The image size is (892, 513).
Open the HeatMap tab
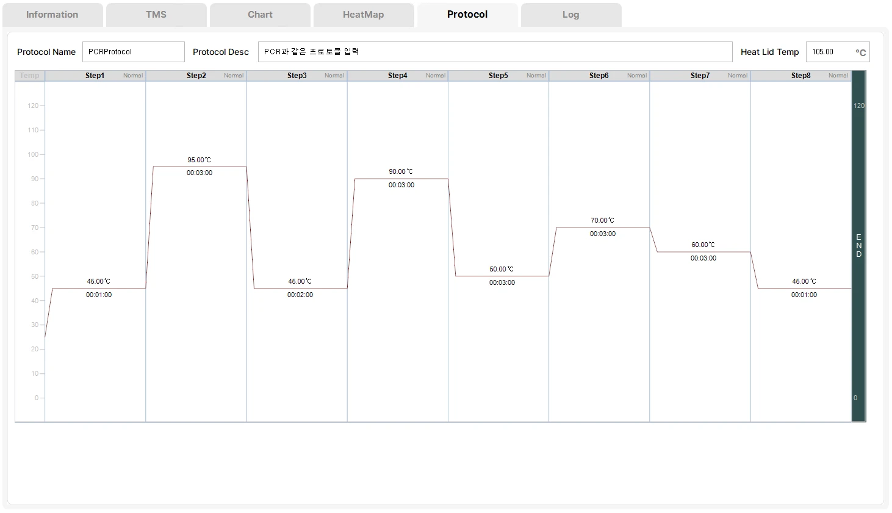click(x=364, y=15)
